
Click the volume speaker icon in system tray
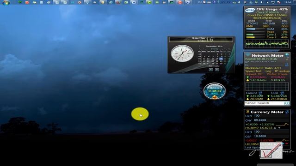[262, 2]
